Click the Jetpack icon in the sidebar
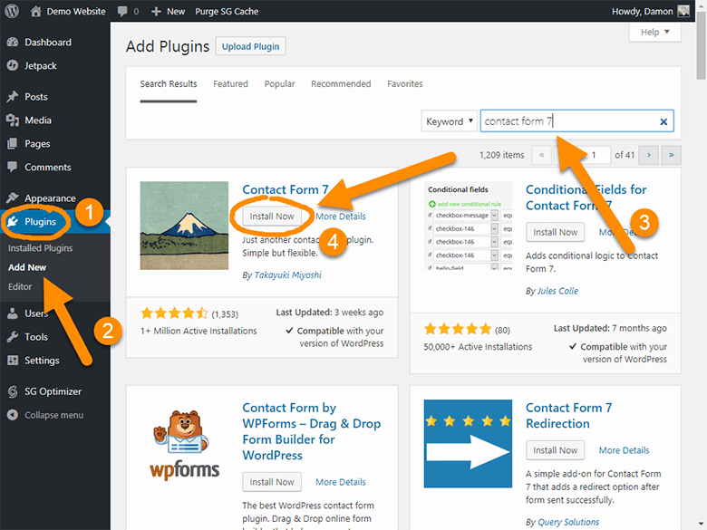The height and width of the screenshot is (530, 707). [13, 65]
